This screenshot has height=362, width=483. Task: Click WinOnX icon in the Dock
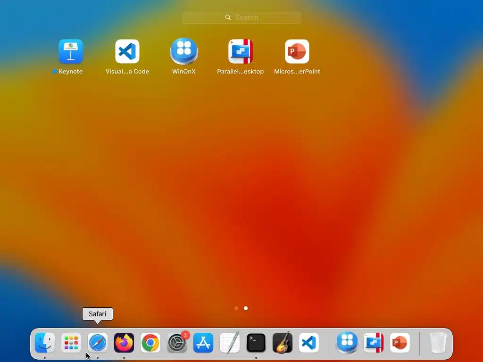pos(347,343)
